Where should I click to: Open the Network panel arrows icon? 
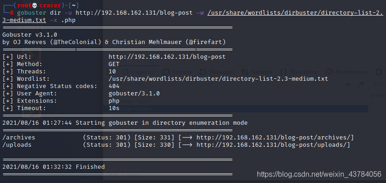click(245, 72)
